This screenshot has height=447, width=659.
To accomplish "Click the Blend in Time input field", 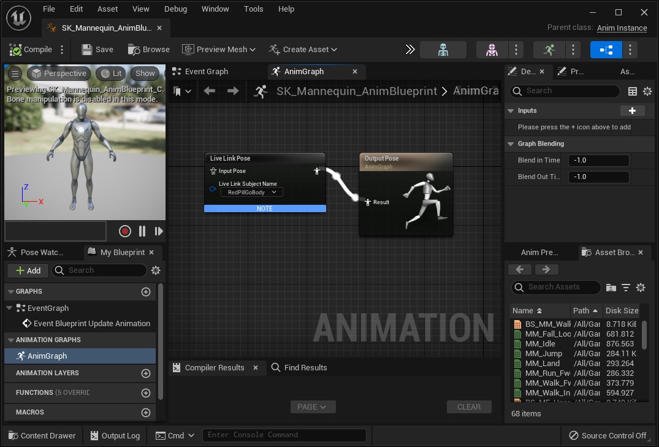I will coord(598,161).
